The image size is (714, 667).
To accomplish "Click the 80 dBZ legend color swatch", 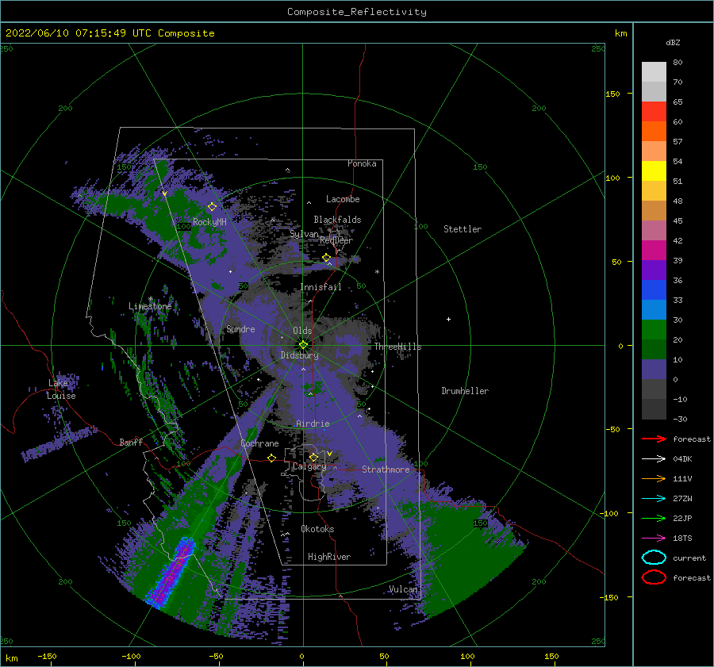I will coord(654,71).
